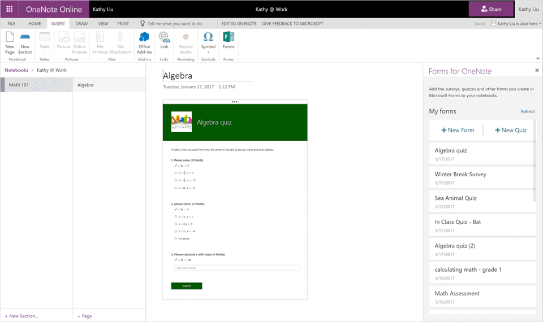Insert a Link using the ribbon icon

[164, 37]
